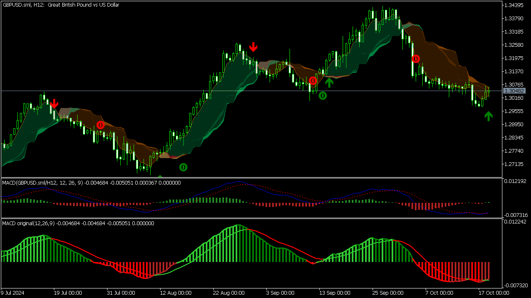This screenshot has width=531, height=298.
Task: Click the current price label 1.30482
Action: click(514, 91)
